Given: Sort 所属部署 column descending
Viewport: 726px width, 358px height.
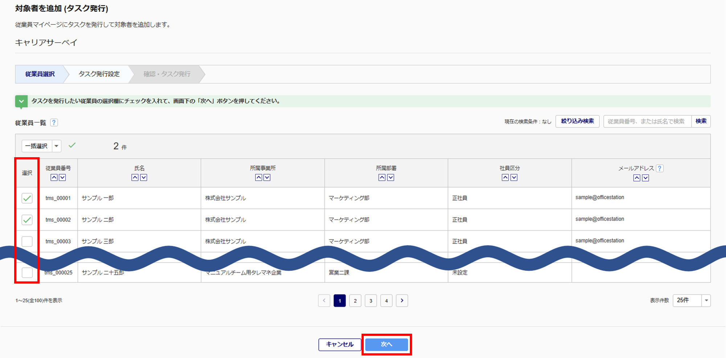Looking at the screenshot, I should pos(391,178).
